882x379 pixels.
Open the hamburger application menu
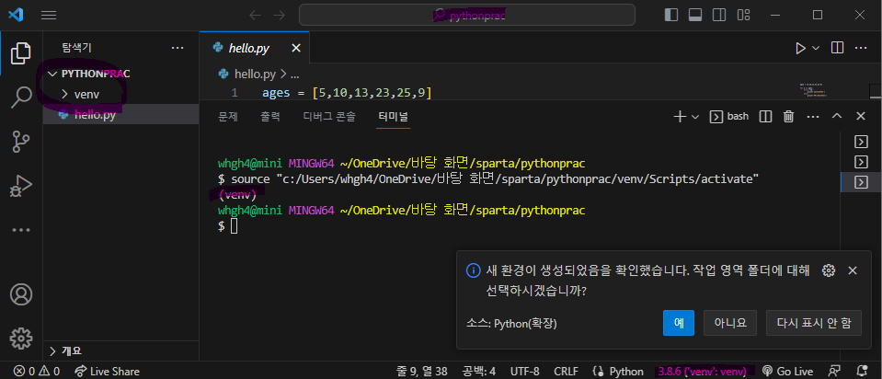[49, 16]
